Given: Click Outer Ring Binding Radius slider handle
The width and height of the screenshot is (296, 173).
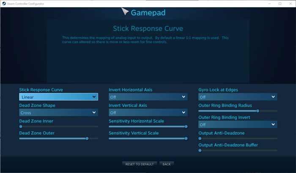Looking at the screenshot, I should (x=258, y=111).
